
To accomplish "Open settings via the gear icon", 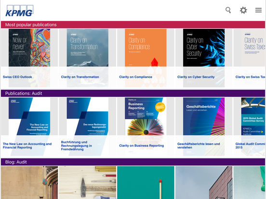I will click(243, 10).
